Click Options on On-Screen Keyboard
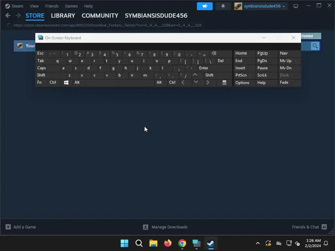 tap(244, 83)
